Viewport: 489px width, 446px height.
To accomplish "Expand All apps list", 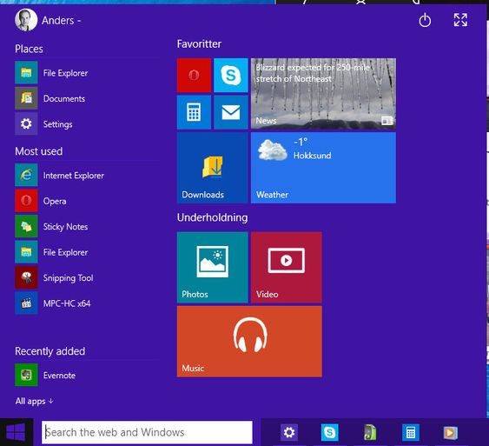I will (x=34, y=401).
